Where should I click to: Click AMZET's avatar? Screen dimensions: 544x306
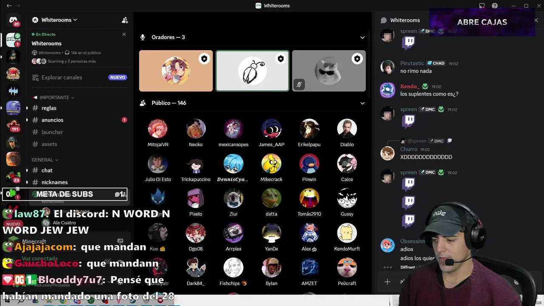(x=309, y=268)
